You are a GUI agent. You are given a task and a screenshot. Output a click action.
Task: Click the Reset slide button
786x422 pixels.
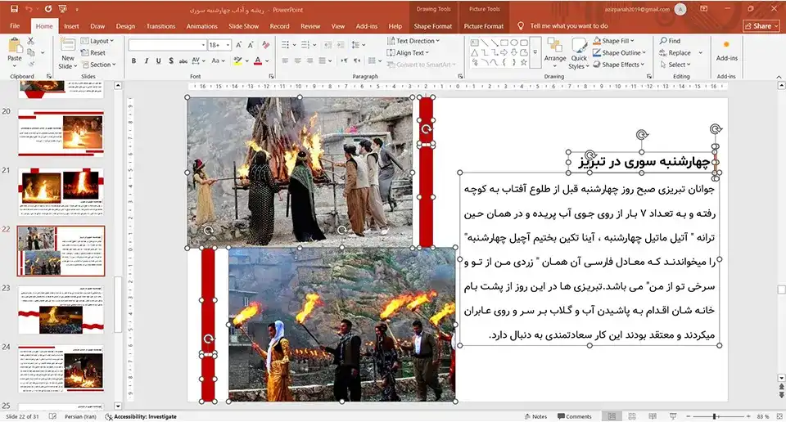click(93, 52)
